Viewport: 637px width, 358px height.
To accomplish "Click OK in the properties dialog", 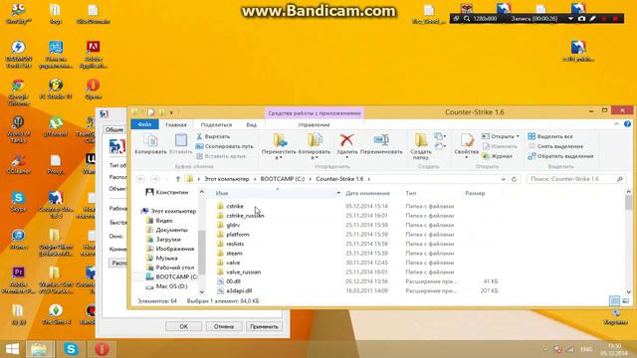I will 183,326.
